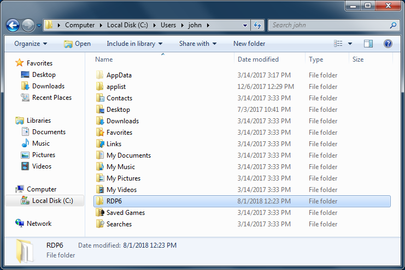The width and height of the screenshot is (405, 270).
Task: Open the Share with dropdown
Action: (x=197, y=44)
